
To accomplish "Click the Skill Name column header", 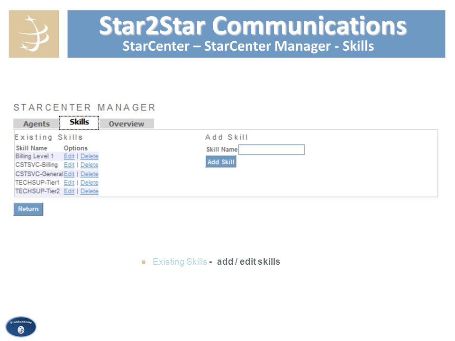I will coord(31,148).
